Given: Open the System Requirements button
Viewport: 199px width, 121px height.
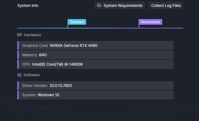Looking at the screenshot, I should (x=119, y=5).
